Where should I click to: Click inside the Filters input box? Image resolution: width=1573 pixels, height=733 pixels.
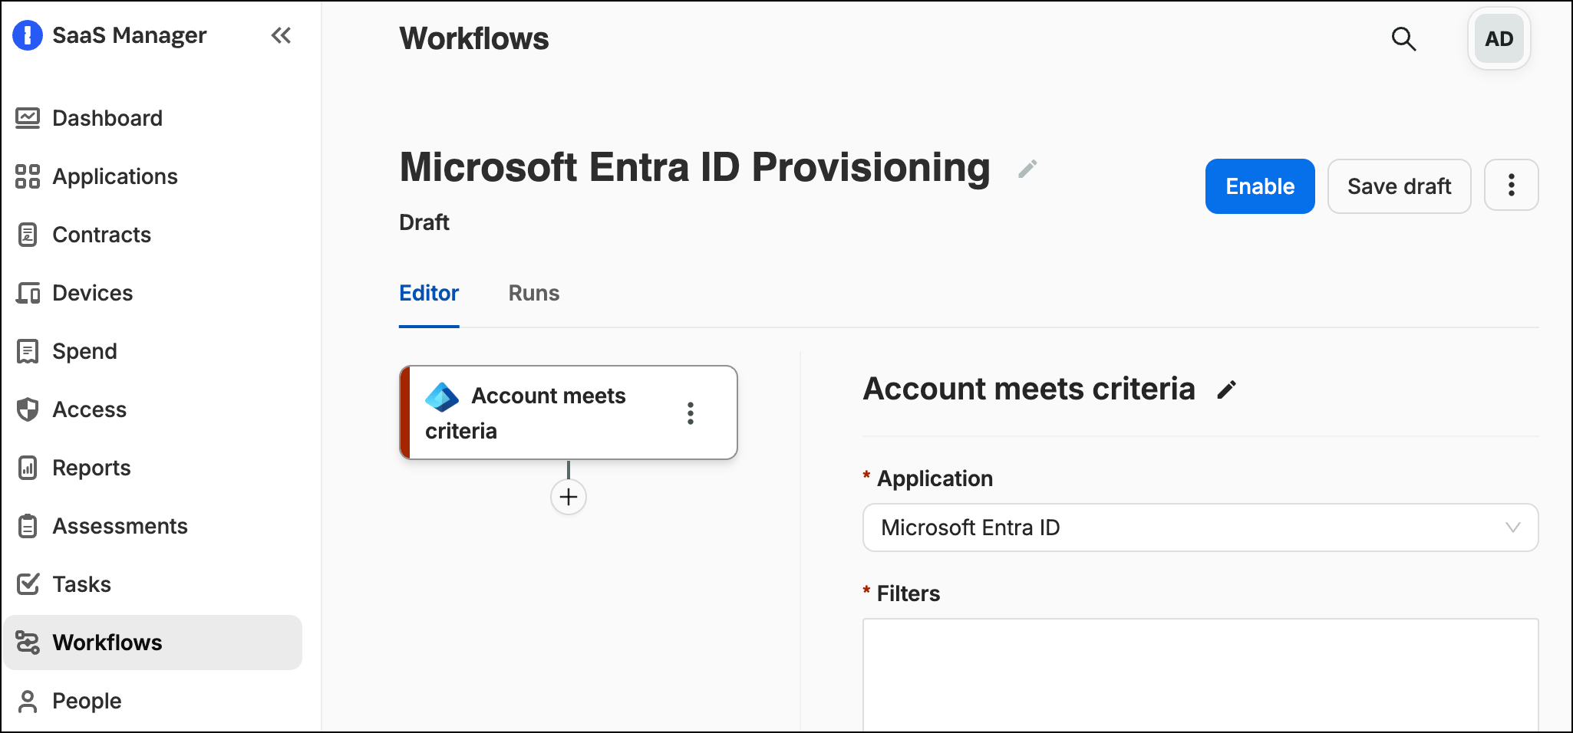tap(1200, 675)
